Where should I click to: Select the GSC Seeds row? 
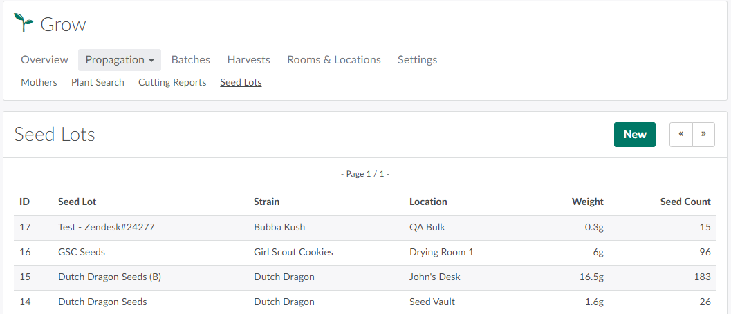pos(82,252)
